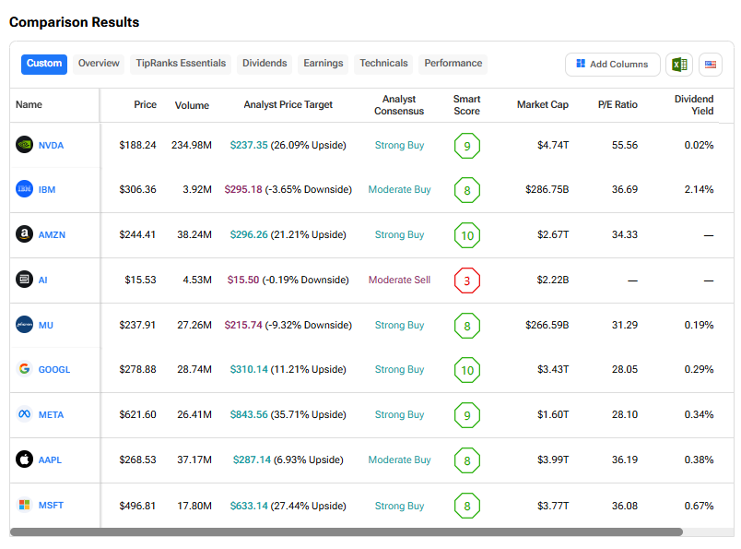
Task: Switch to the Technicals tab
Action: tap(383, 64)
